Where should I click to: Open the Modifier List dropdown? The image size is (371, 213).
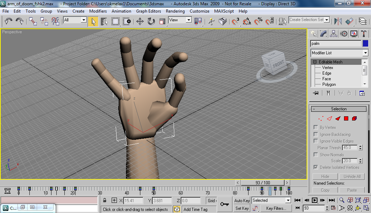(339, 53)
